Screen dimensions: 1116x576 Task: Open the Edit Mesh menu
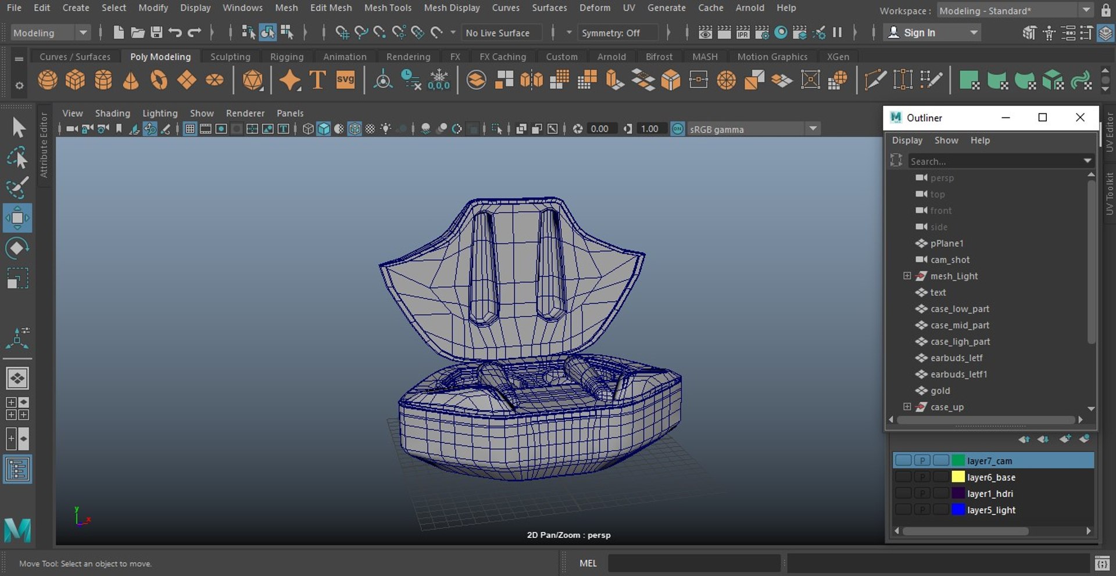point(331,8)
